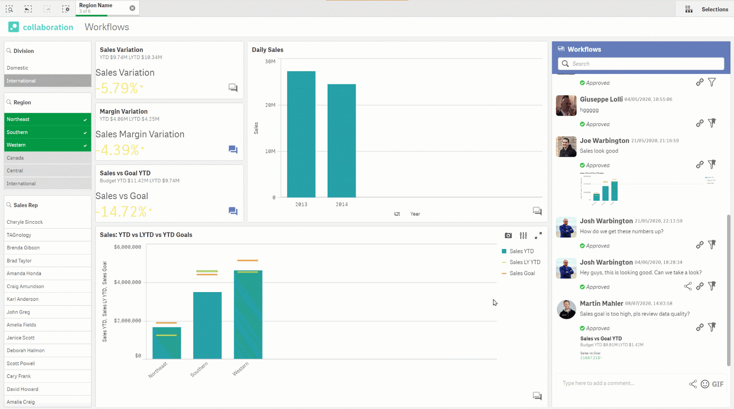
Task: Deselect the Southern region checkmark
Action: pos(85,133)
